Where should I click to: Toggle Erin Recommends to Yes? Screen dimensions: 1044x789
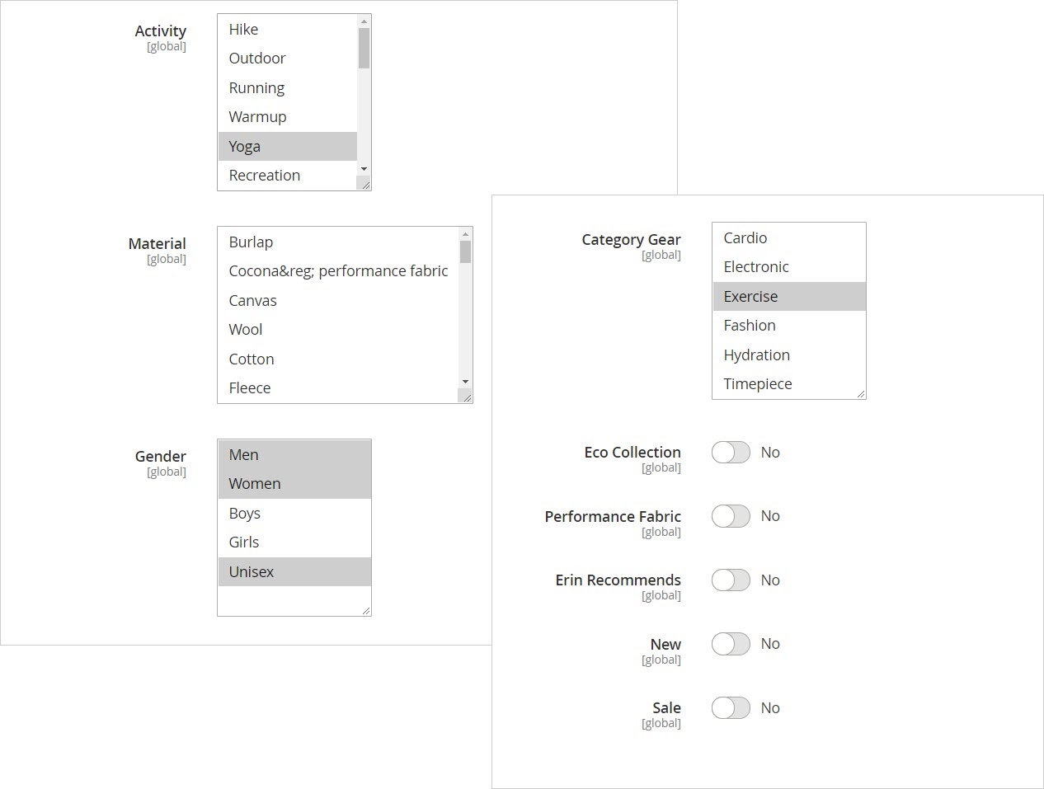pos(730,580)
